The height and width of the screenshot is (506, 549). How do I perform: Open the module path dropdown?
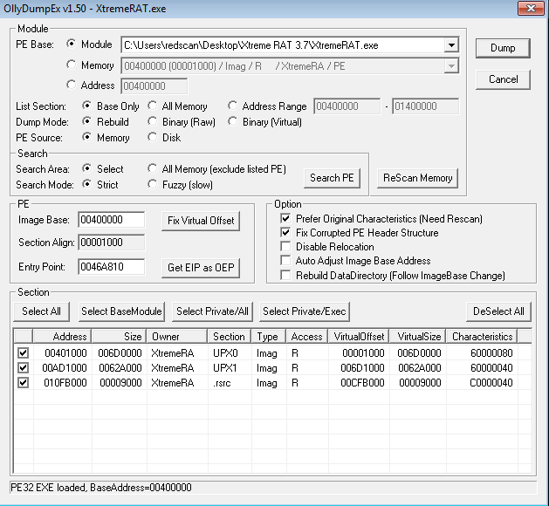[451, 45]
